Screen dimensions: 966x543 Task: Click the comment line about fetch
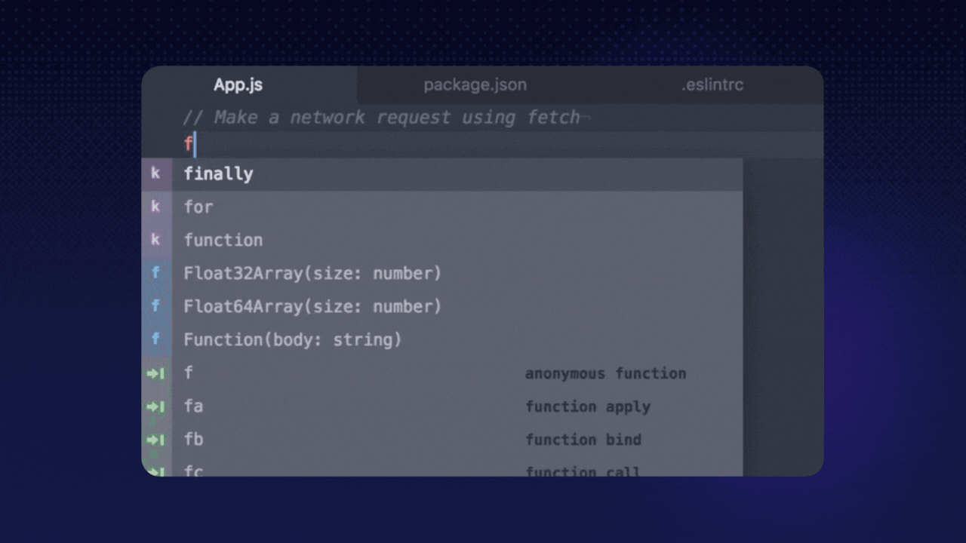pos(381,118)
